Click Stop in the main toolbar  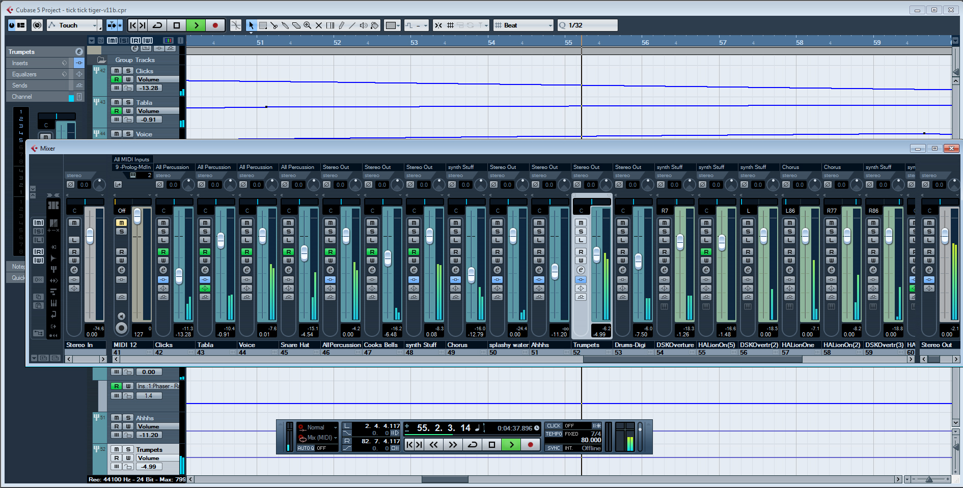point(177,25)
